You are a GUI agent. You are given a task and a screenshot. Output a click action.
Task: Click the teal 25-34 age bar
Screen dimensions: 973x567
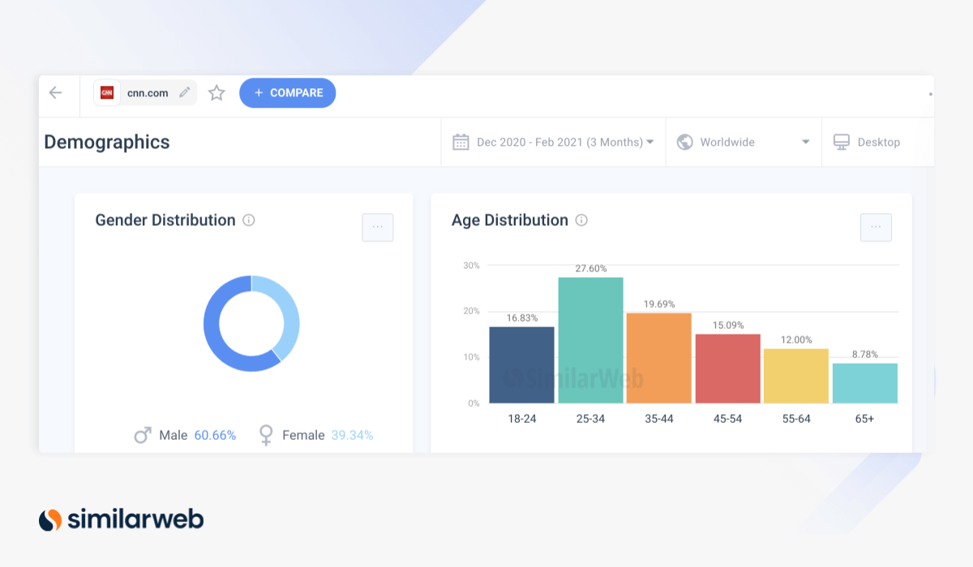coord(590,340)
